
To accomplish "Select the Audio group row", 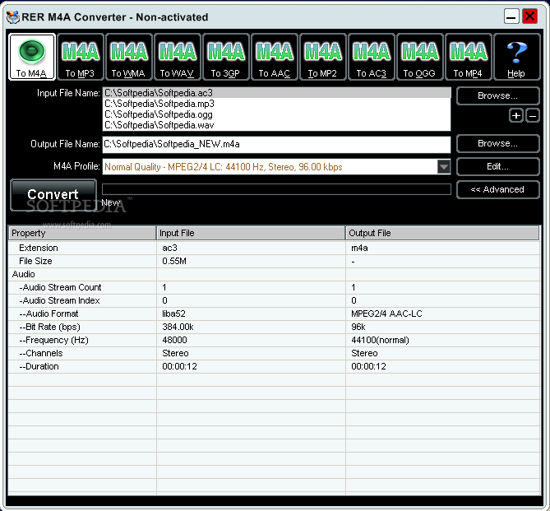I will [x=274, y=274].
